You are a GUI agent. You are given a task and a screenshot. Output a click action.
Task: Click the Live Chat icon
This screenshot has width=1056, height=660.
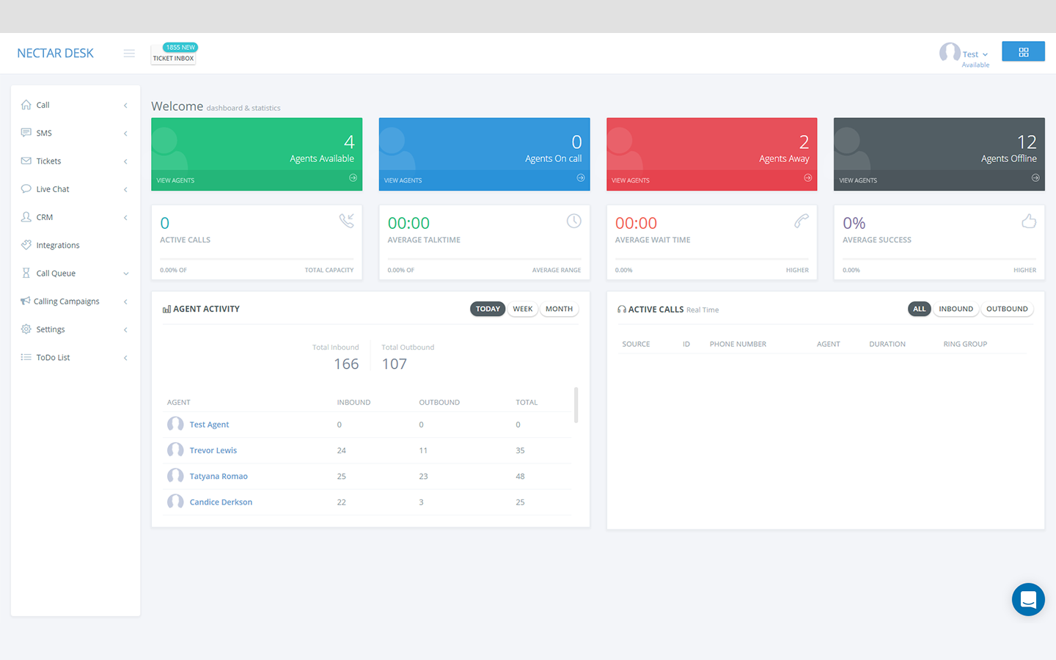(x=25, y=188)
